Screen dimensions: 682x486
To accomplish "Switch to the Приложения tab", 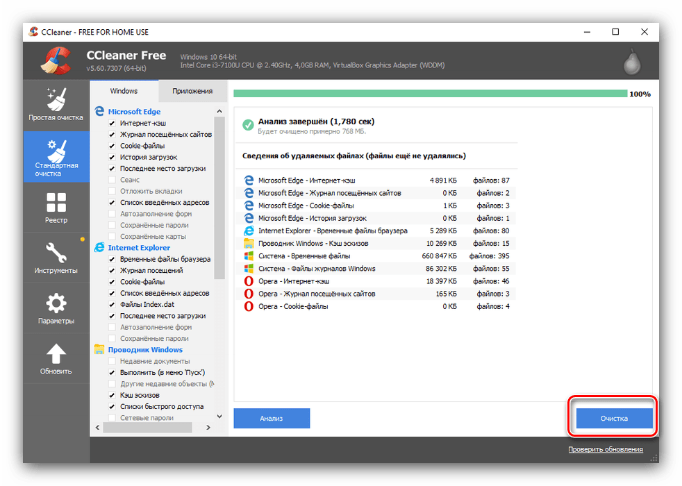I will pos(192,91).
